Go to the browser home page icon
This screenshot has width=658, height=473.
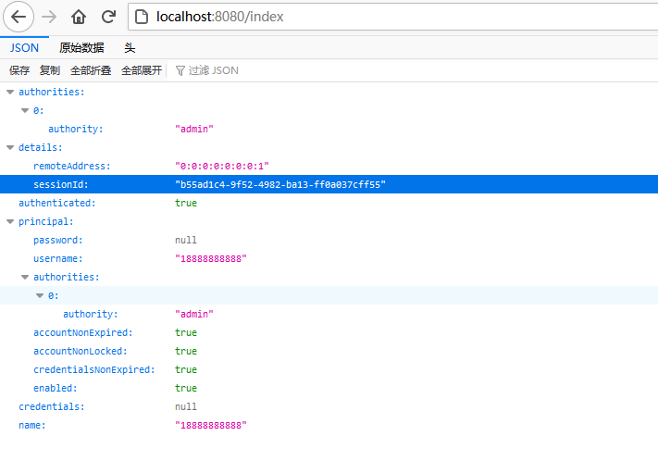(79, 17)
